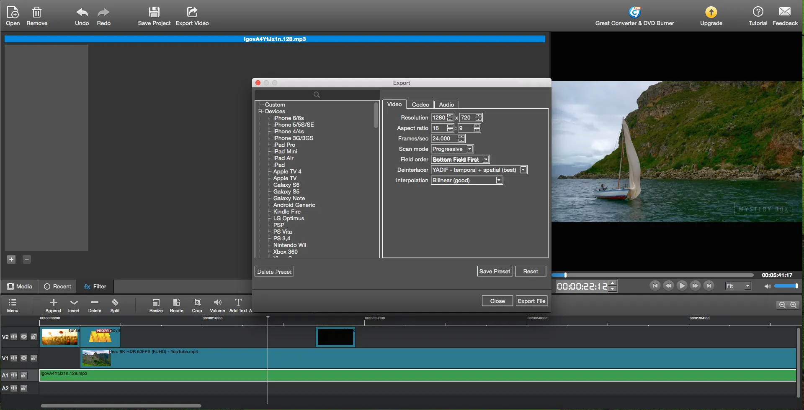The height and width of the screenshot is (410, 804).
Task: Open the Export Video tool
Action: 192,16
